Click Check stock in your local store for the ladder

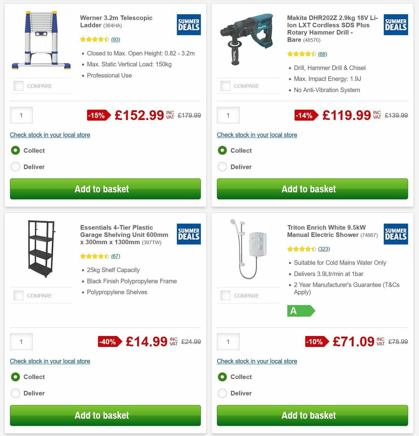pos(50,135)
